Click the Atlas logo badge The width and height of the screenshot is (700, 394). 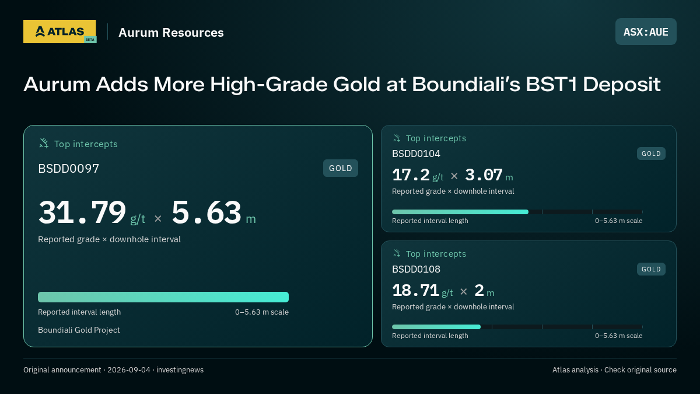pyautogui.click(x=60, y=32)
